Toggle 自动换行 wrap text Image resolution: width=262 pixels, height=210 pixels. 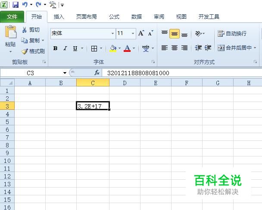point(232,34)
